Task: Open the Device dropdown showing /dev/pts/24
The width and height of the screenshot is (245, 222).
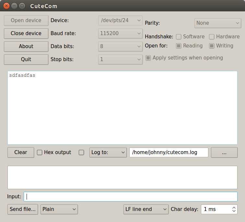Action: click(120, 20)
